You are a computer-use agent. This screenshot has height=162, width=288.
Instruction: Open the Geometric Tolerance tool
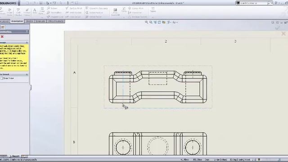pyautogui.click(x=96, y=8)
